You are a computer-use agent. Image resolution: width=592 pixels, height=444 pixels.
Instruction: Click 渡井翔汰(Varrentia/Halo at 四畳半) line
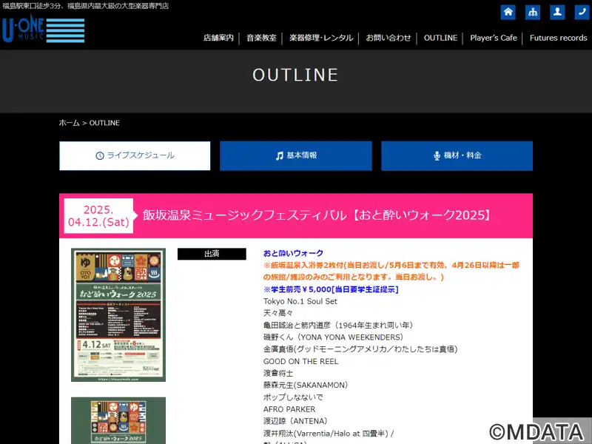[x=328, y=434]
